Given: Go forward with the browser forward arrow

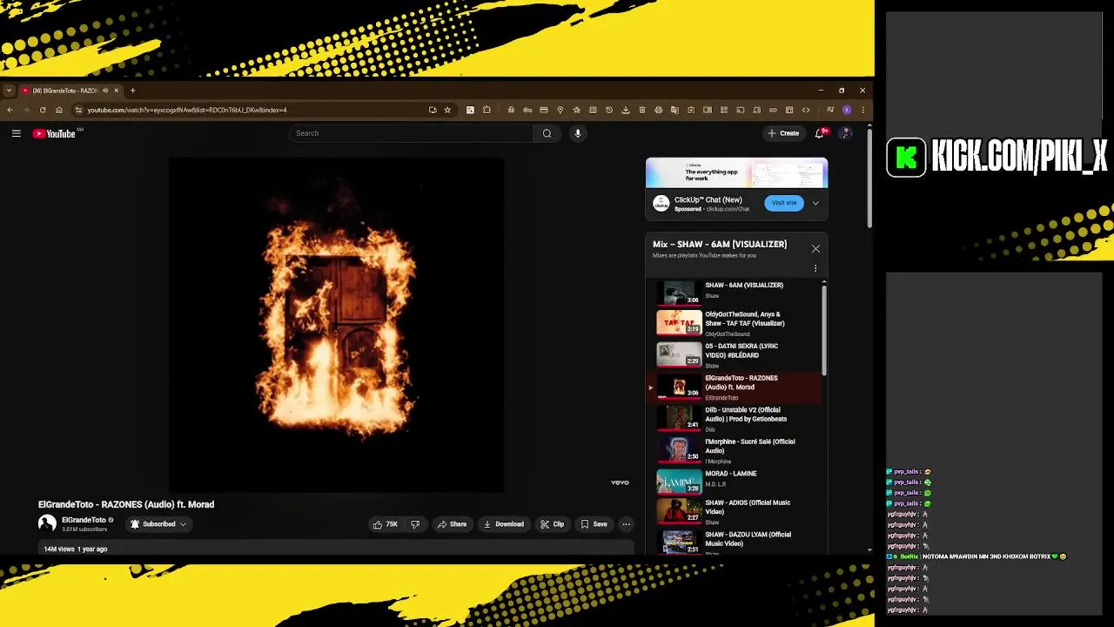Looking at the screenshot, I should (26, 110).
